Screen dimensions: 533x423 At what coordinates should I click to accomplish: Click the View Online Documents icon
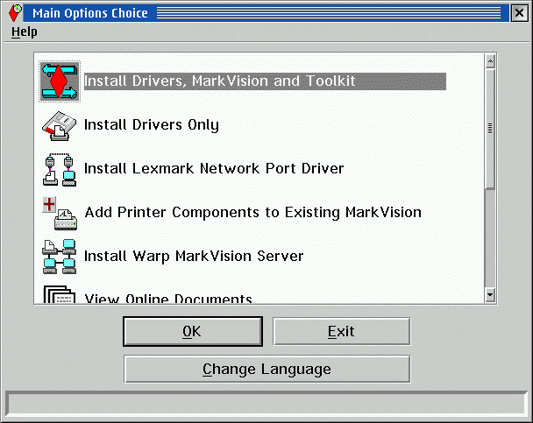point(60,294)
